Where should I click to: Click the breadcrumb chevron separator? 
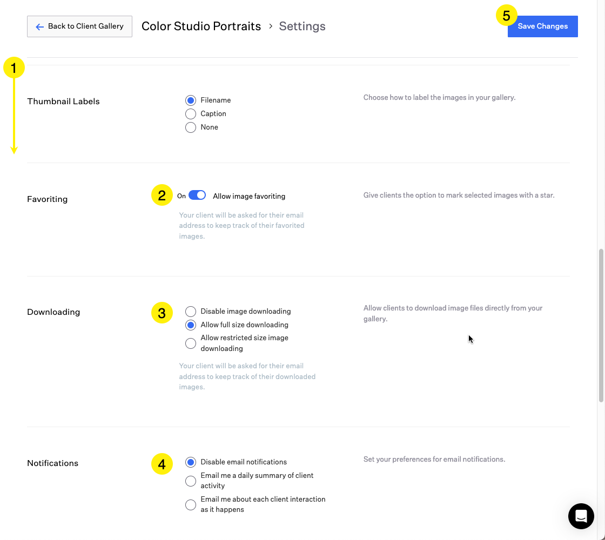pyautogui.click(x=270, y=26)
